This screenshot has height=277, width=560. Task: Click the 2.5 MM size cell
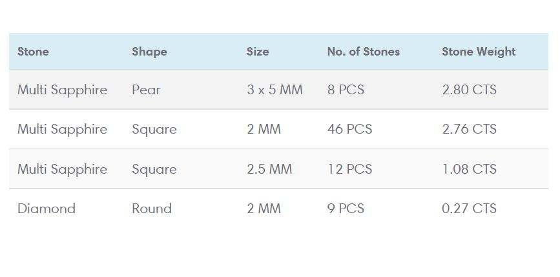[x=269, y=169]
